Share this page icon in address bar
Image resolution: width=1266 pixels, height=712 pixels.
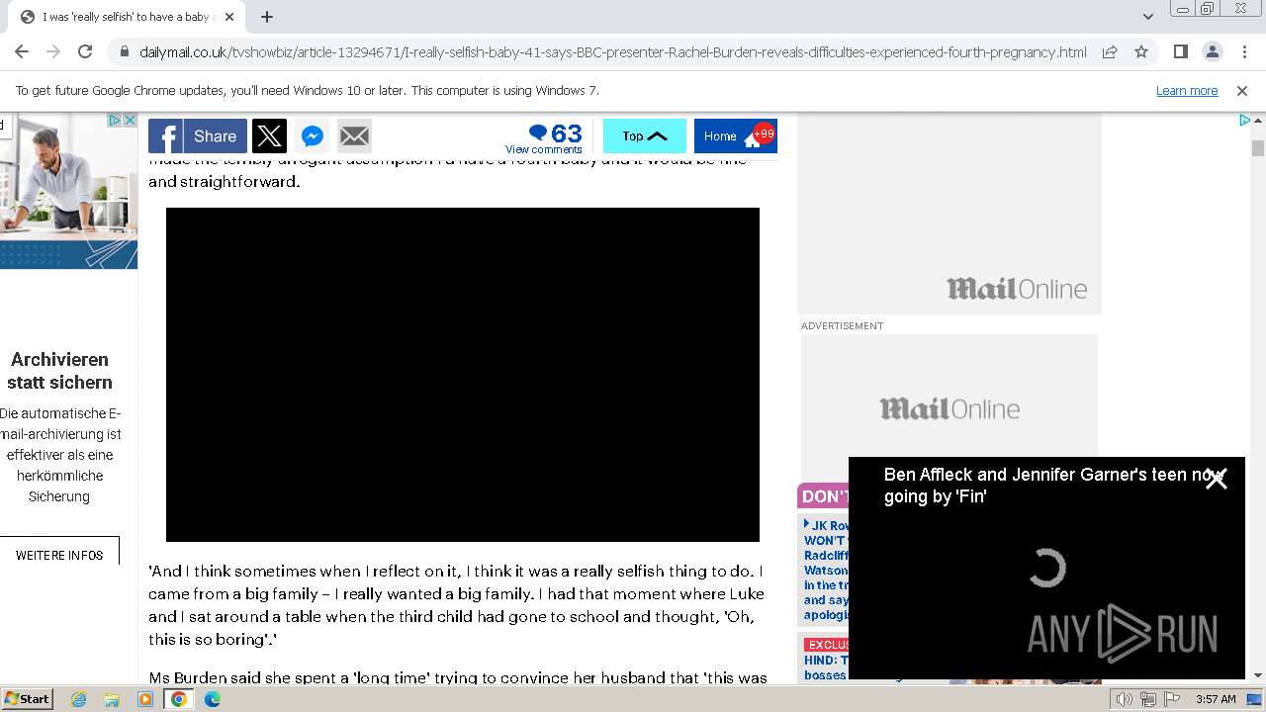(1110, 51)
